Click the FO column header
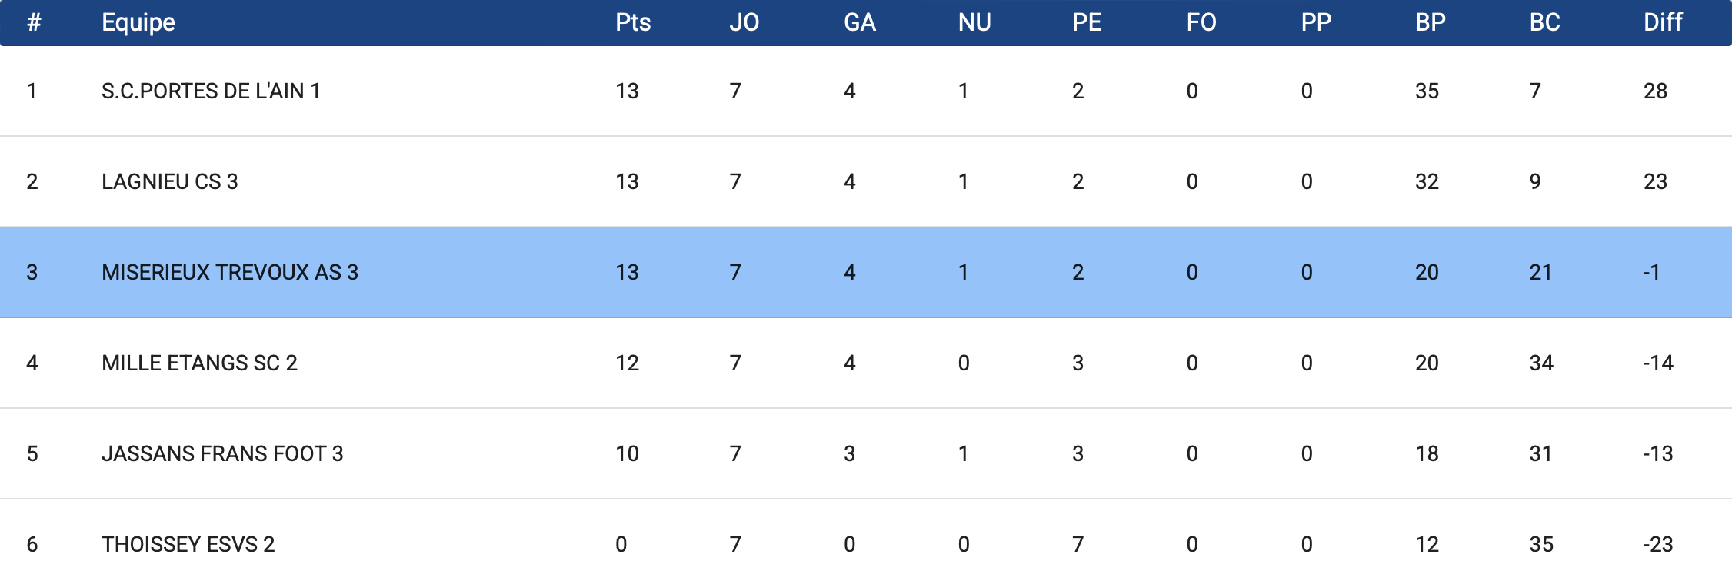Screen dimensions: 1732x584 (1201, 22)
